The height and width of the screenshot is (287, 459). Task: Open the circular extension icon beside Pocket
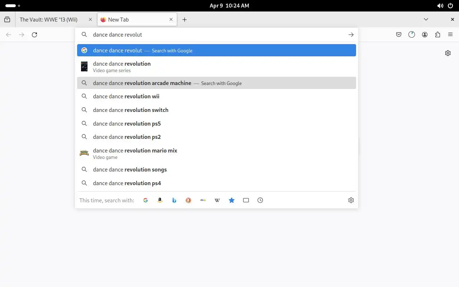point(412,35)
